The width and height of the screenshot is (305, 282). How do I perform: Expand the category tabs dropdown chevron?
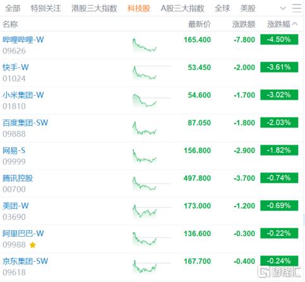pyautogui.click(x=283, y=8)
